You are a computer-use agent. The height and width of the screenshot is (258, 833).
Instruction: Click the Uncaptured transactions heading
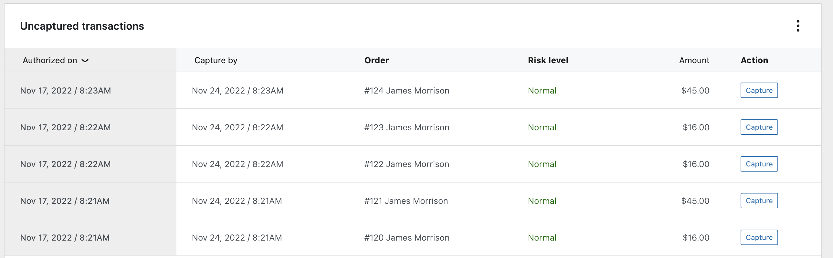click(82, 26)
